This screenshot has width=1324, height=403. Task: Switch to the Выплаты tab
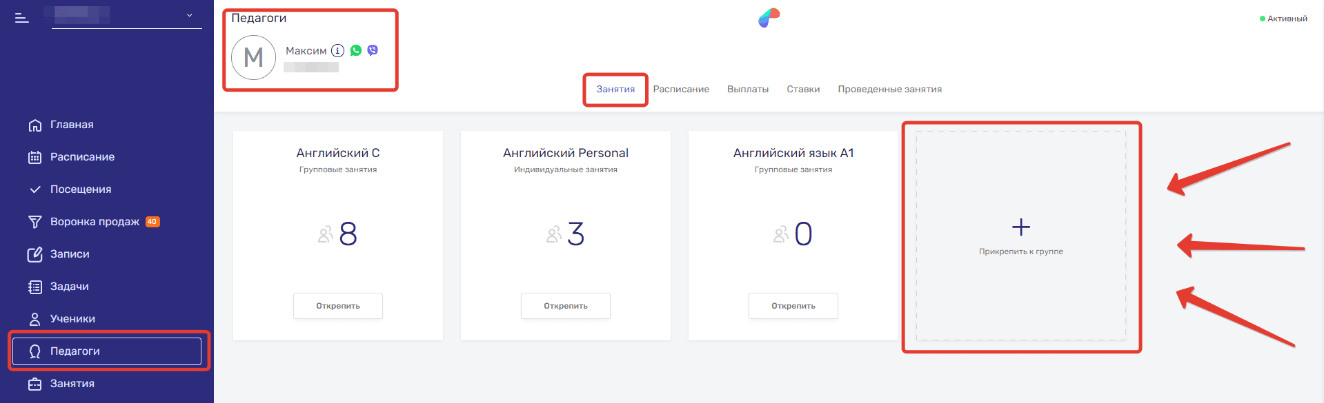coord(748,90)
